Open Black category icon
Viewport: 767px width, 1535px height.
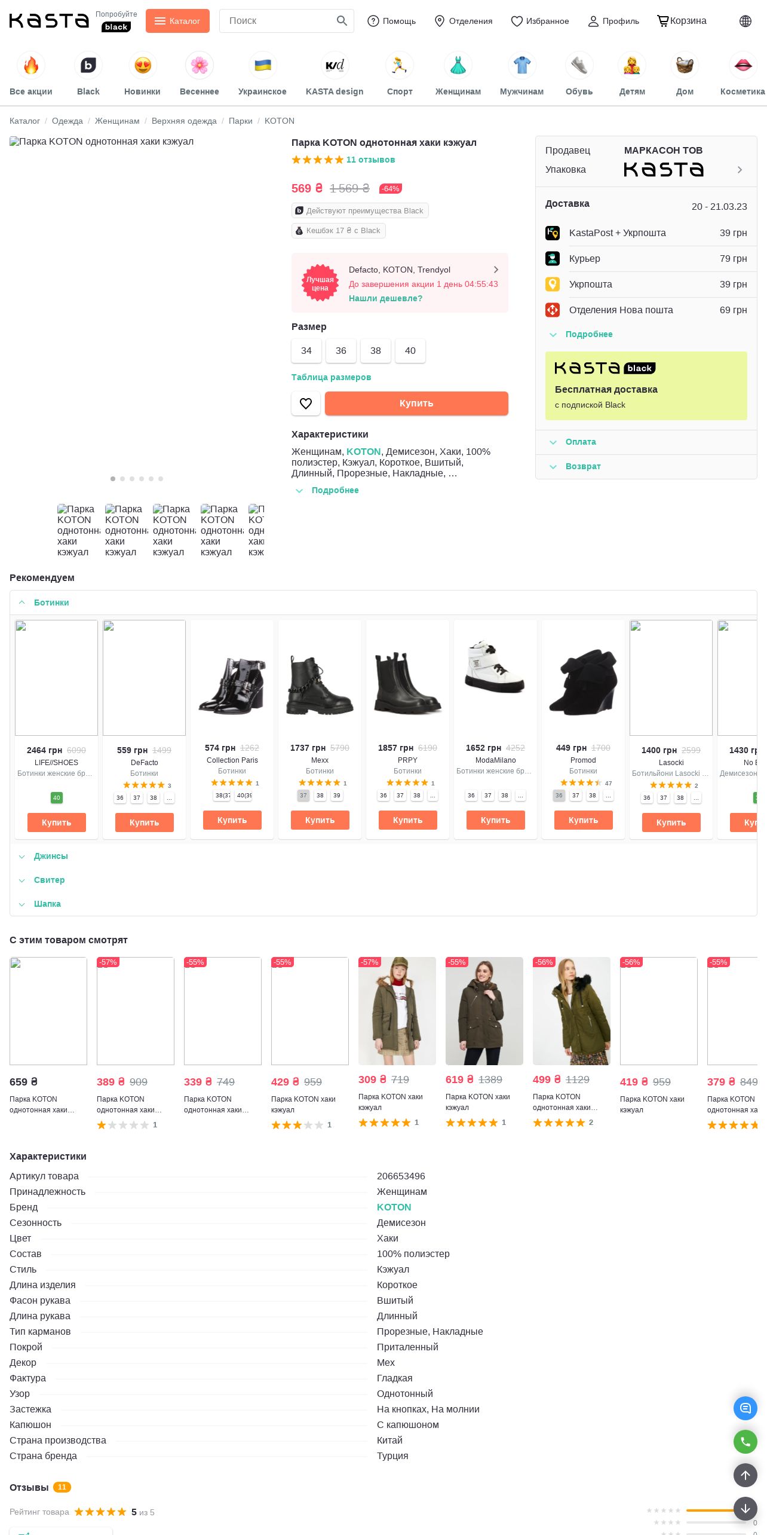coord(88,66)
